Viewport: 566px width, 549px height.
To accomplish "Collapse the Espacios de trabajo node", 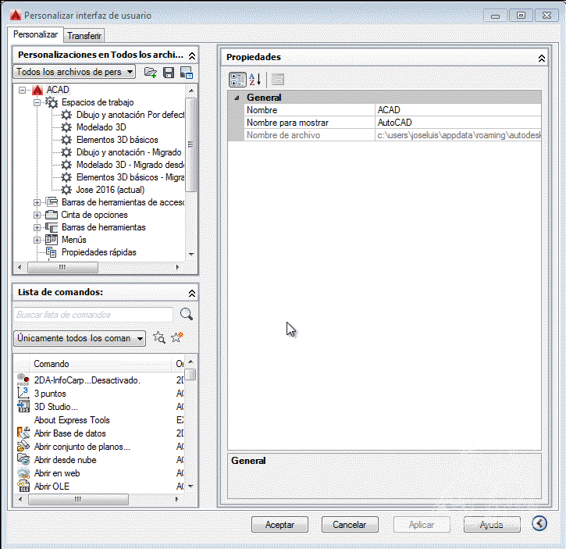I will point(37,102).
